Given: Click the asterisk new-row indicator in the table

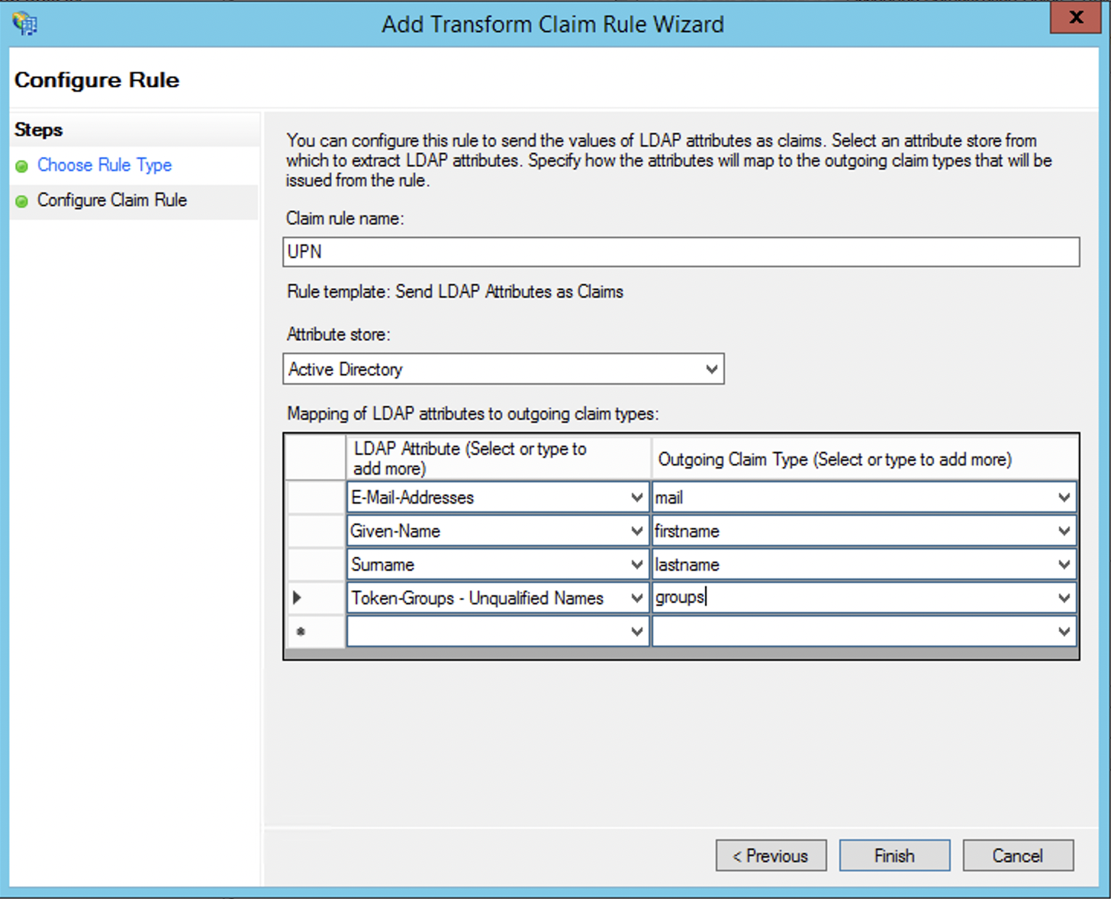Looking at the screenshot, I should [x=300, y=631].
